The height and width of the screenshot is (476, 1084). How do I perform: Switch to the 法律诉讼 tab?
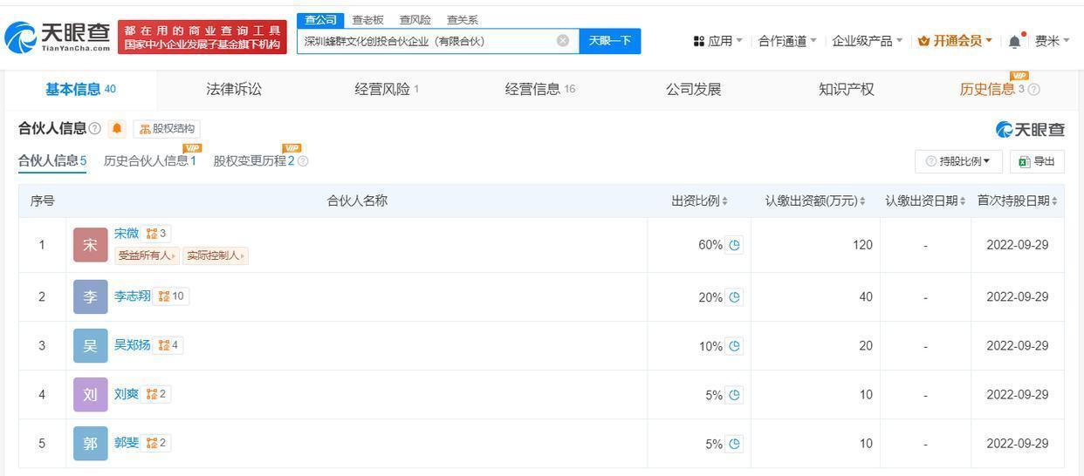coord(233,89)
